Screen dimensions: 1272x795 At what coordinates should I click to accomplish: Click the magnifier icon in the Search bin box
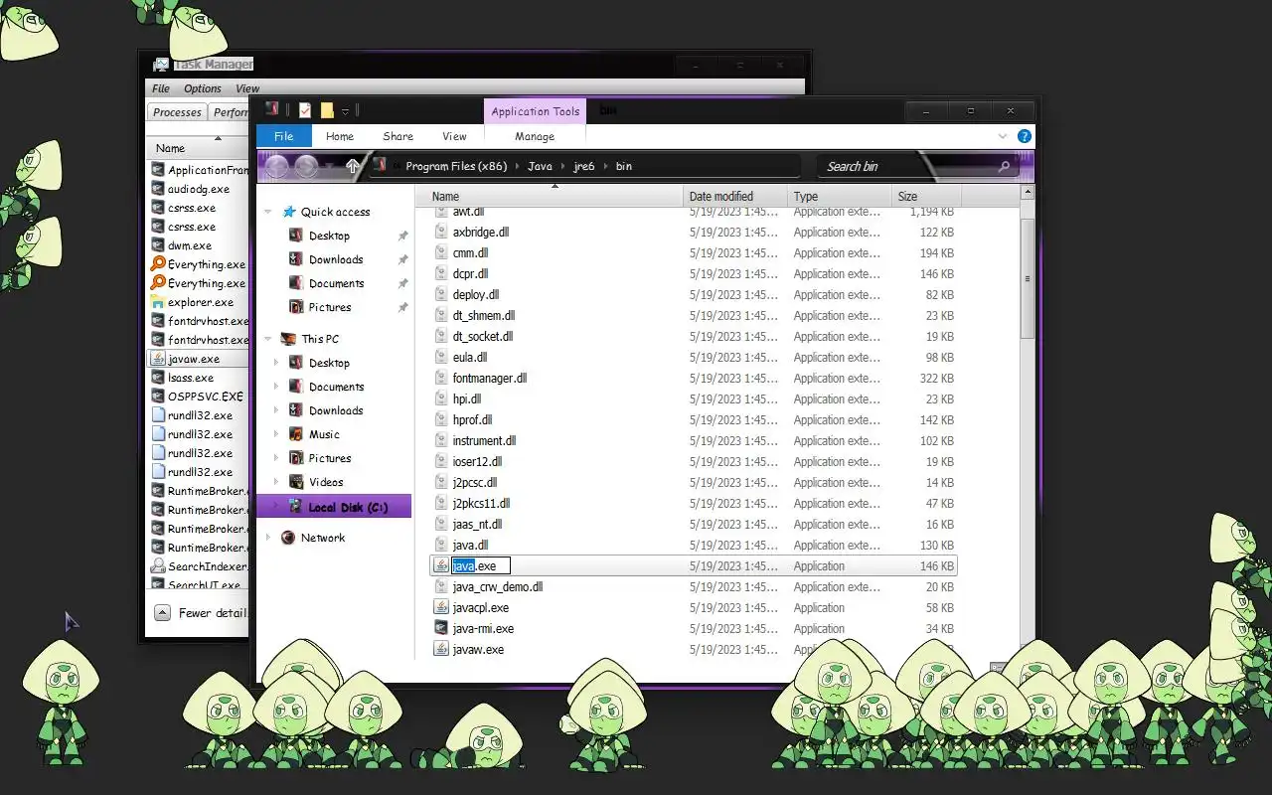coord(1004,166)
